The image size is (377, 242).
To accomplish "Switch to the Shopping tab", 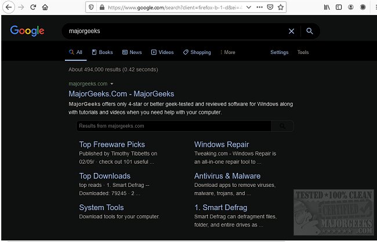I will [197, 52].
